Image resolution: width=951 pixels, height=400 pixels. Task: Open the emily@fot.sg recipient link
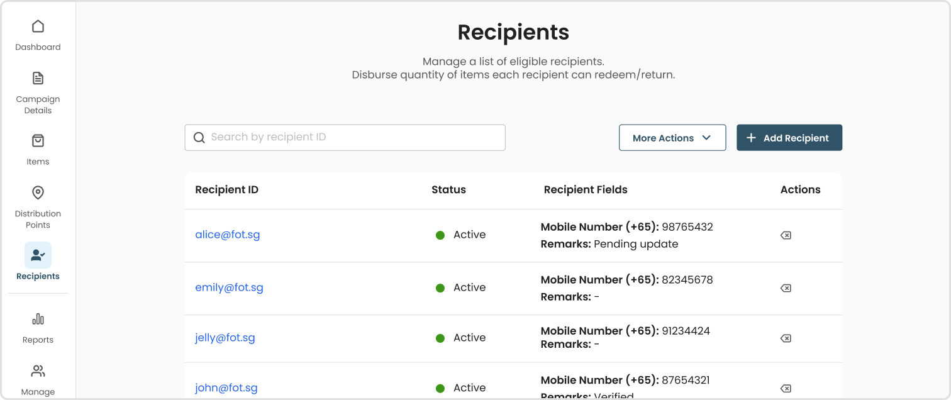click(x=229, y=287)
